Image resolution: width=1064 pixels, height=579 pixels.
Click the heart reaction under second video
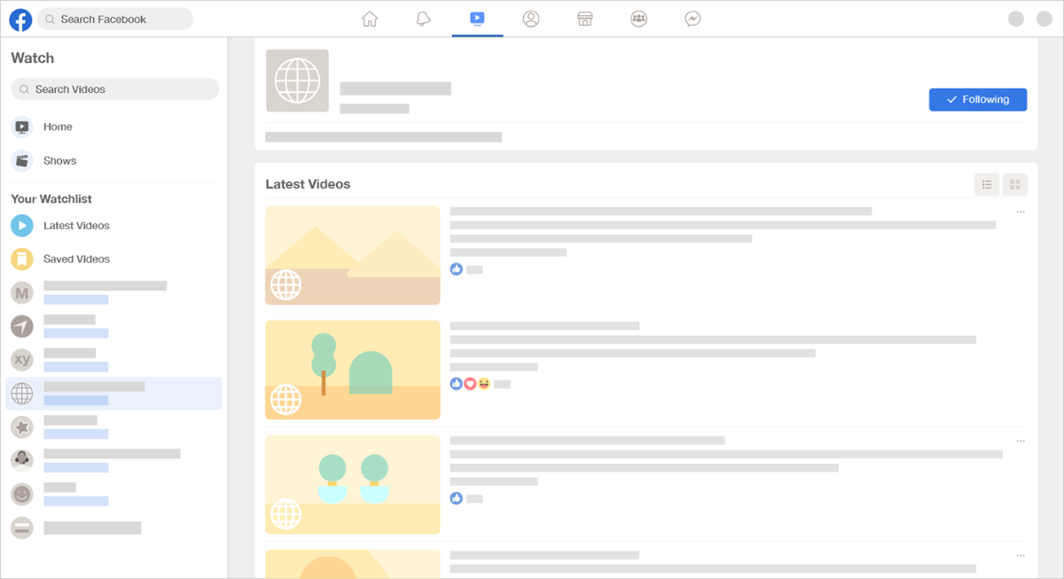click(470, 383)
